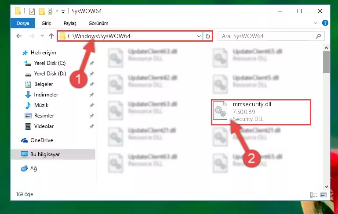Close the SysWOW64 window

pyautogui.click(x=320, y=11)
